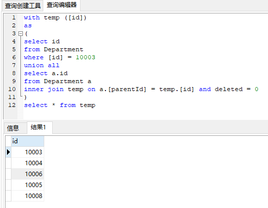Click 'a.id' on line 8
This screenshot has height=208, width=268.
[60, 73]
